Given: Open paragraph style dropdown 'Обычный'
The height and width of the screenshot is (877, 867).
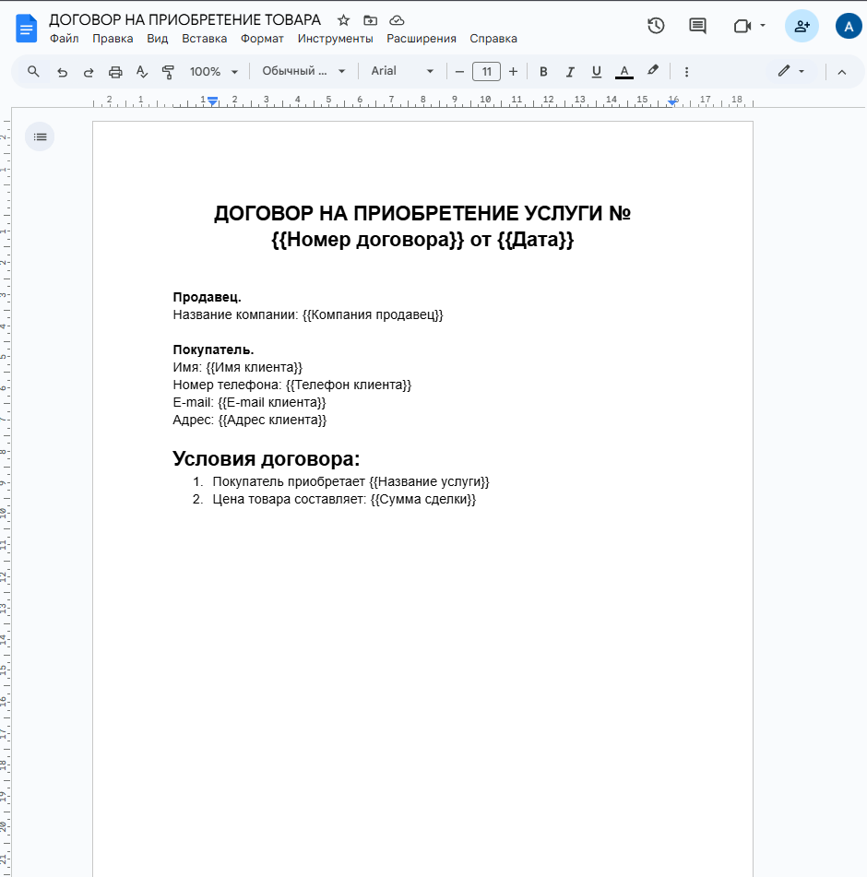Looking at the screenshot, I should coord(303,71).
